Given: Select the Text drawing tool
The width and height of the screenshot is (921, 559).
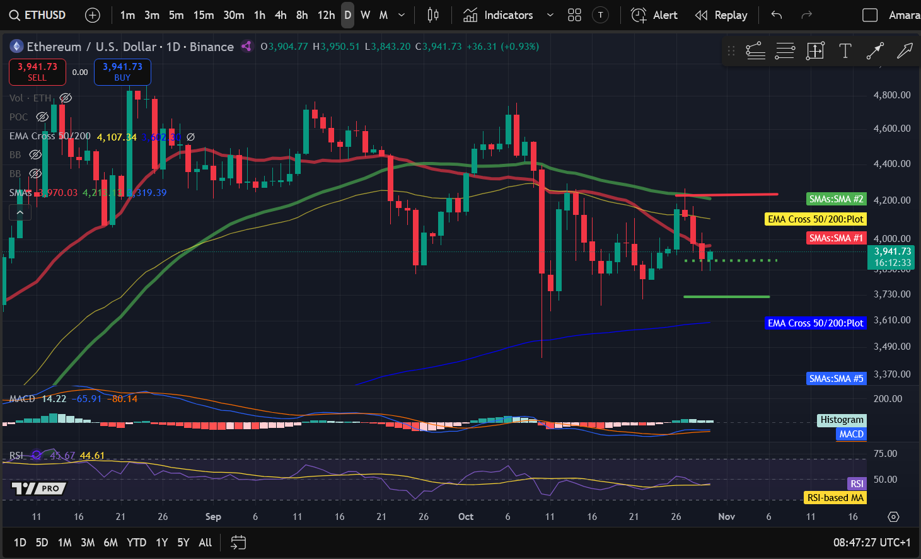Looking at the screenshot, I should point(845,51).
